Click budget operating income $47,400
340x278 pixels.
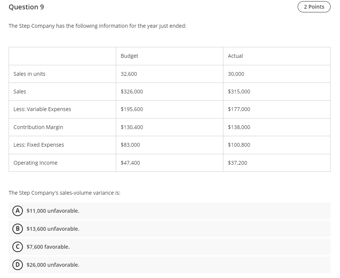click(130, 163)
